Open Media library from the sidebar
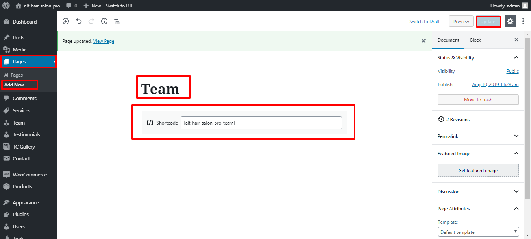Viewport: 531px width, 239px height. pos(28,50)
